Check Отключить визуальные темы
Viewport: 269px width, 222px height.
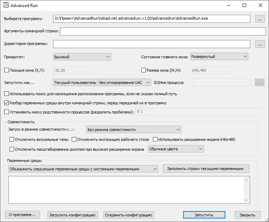(x=12, y=139)
